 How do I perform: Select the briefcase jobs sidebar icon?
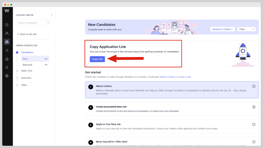pyautogui.click(x=7, y=42)
